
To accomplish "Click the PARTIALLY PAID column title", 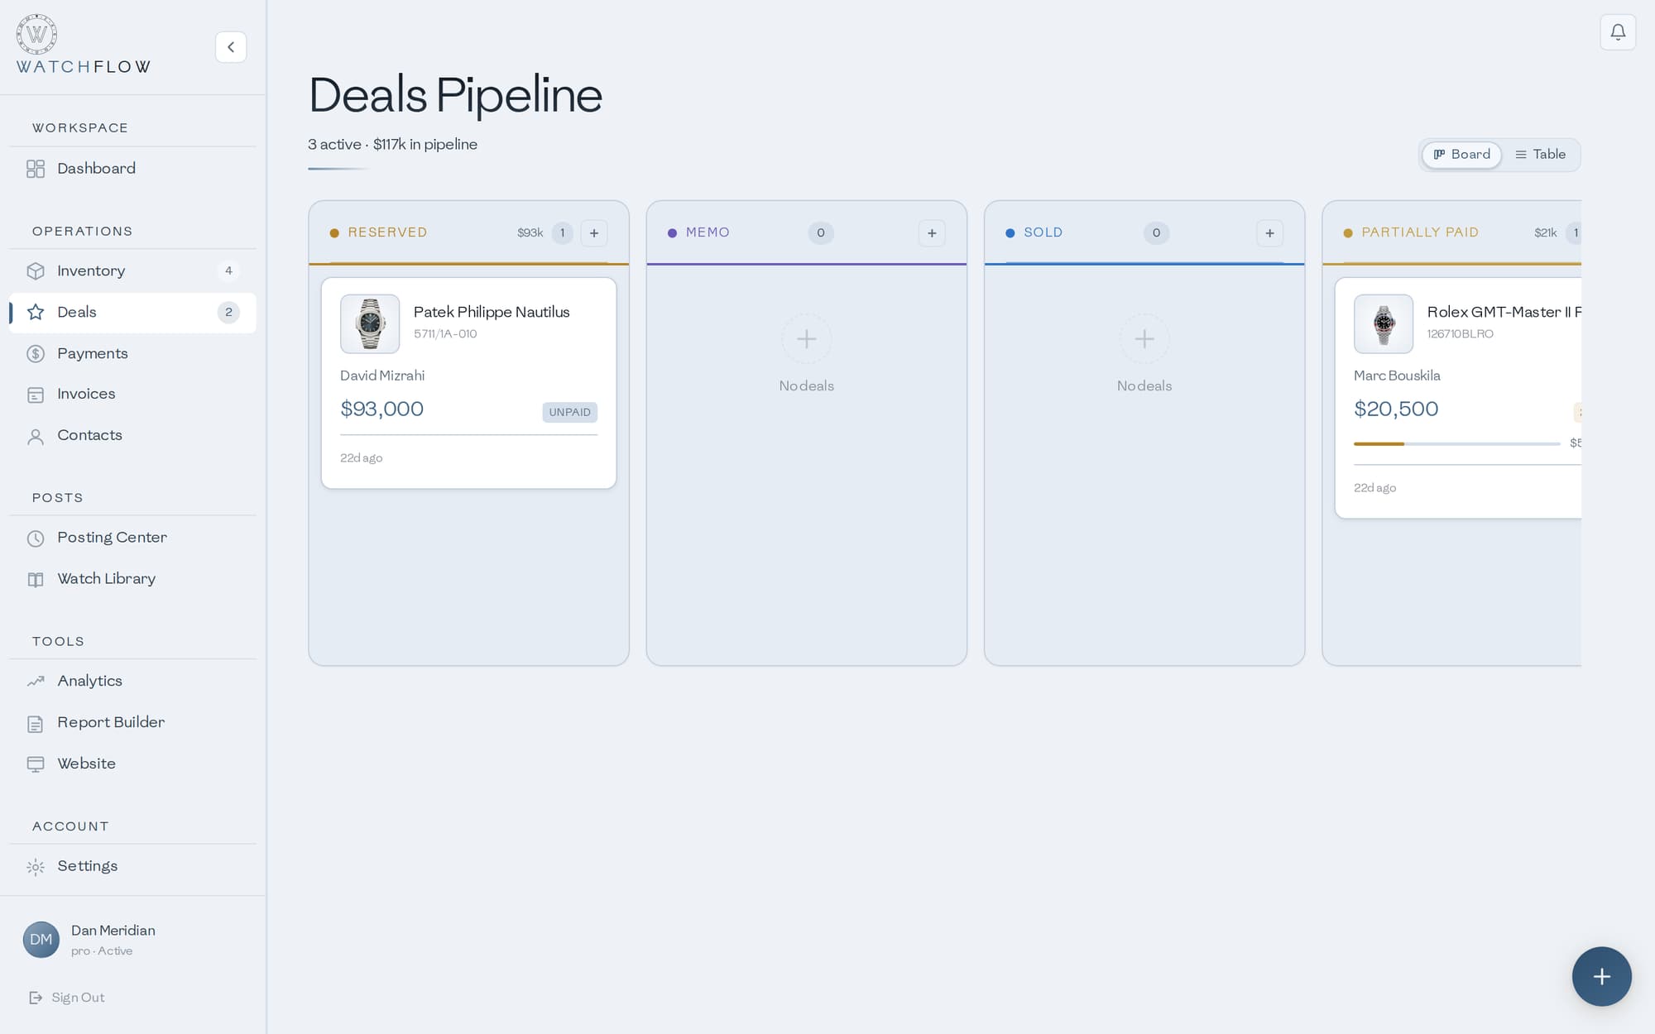I will (1420, 232).
